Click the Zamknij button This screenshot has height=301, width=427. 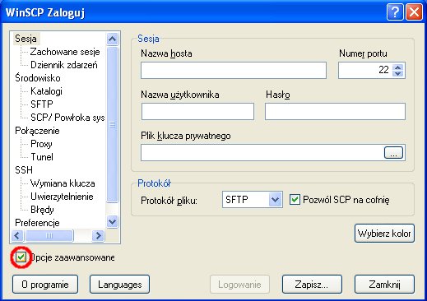pos(384,285)
